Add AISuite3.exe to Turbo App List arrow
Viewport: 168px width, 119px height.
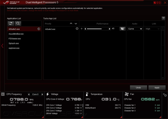(x=39, y=29)
